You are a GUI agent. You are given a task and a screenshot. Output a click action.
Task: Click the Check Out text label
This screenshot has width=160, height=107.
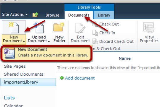[109, 24]
